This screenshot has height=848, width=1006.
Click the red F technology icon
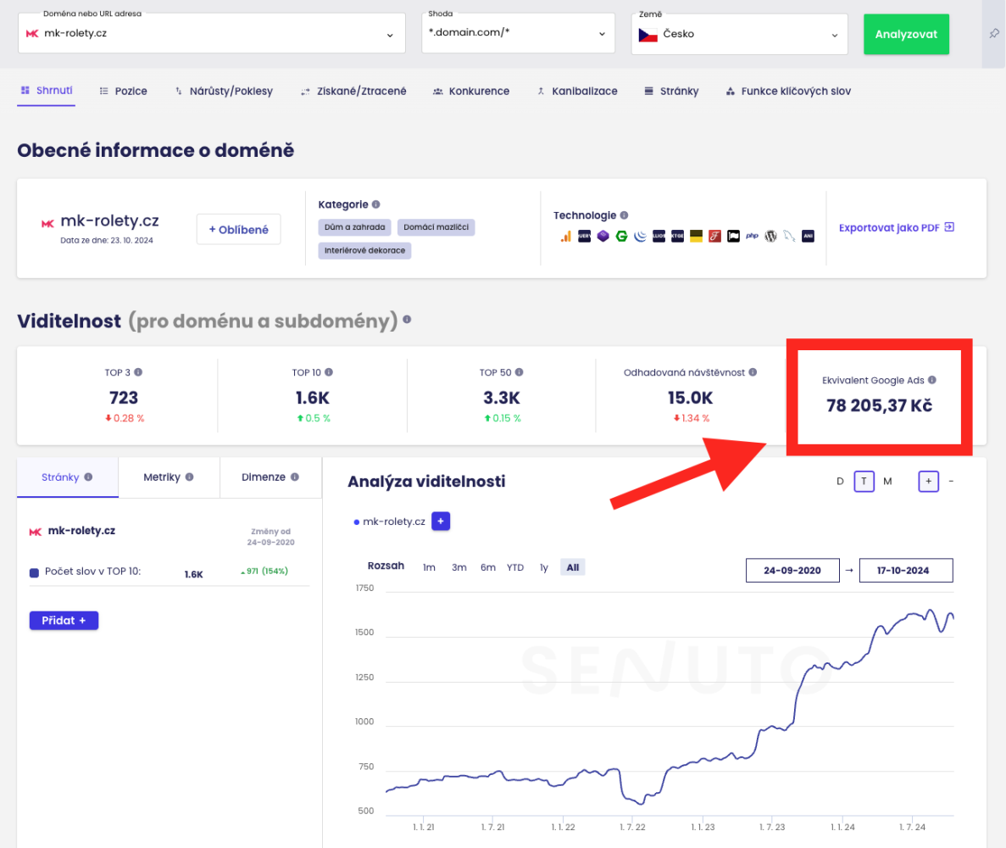[x=714, y=237]
